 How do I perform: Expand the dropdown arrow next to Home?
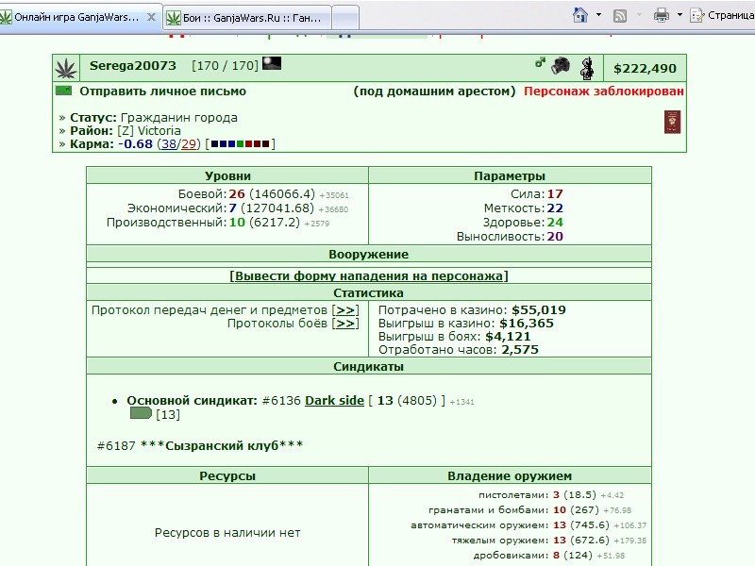coord(598,15)
